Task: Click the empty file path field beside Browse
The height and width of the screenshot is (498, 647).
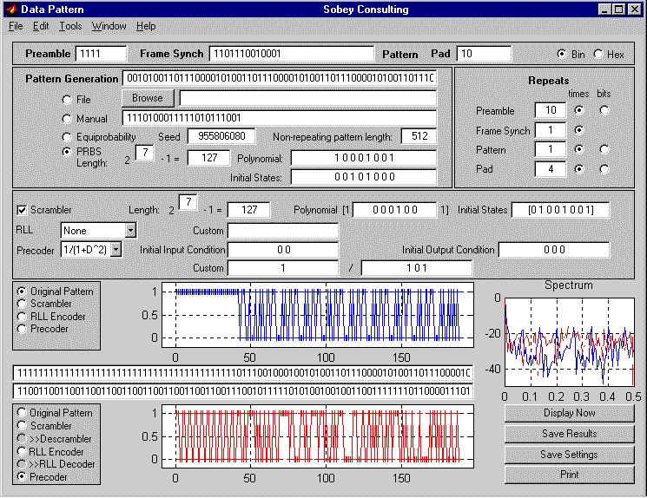Action: tap(307, 98)
